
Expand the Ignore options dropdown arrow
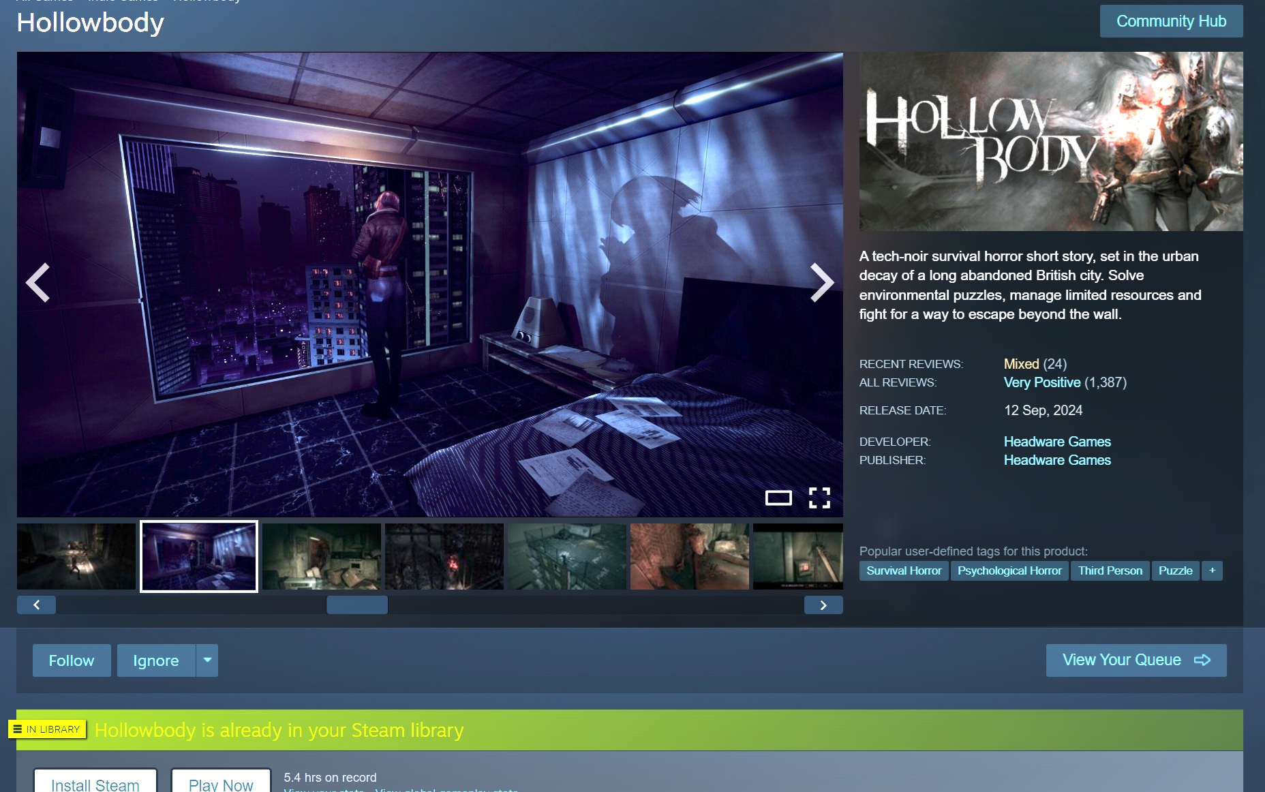(x=207, y=660)
